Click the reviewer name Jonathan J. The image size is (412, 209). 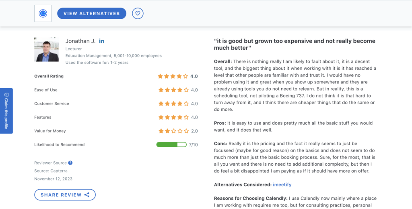pyautogui.click(x=80, y=41)
